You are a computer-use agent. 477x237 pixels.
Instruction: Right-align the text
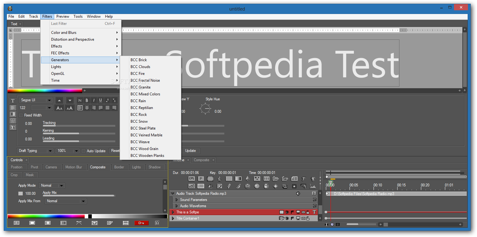tap(94, 108)
